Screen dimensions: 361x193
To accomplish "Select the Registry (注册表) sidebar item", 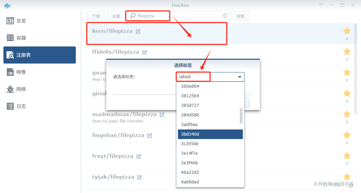I will coord(40,55).
